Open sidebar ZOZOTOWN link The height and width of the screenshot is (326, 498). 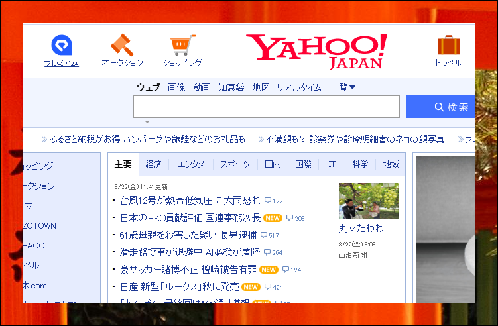pos(39,226)
